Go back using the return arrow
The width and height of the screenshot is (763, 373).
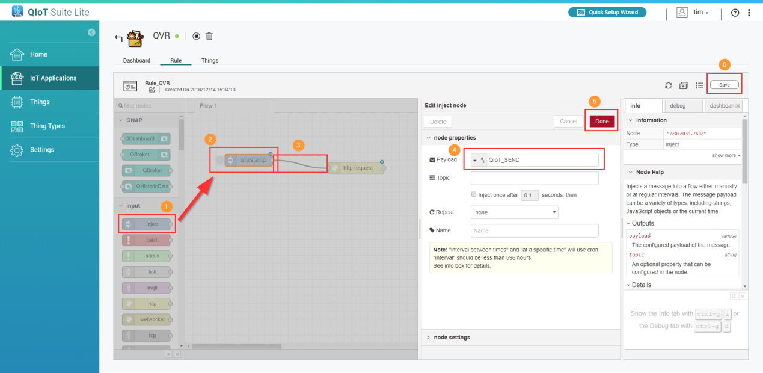click(118, 39)
